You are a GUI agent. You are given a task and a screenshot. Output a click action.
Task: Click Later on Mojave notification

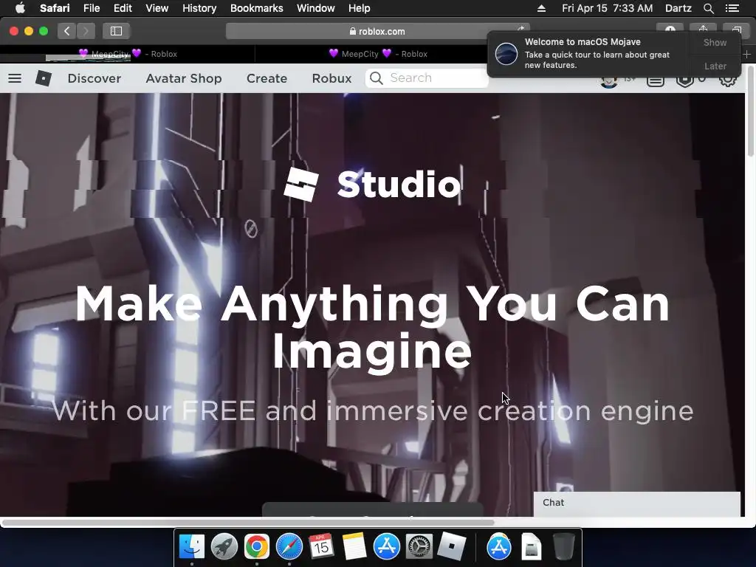point(715,66)
